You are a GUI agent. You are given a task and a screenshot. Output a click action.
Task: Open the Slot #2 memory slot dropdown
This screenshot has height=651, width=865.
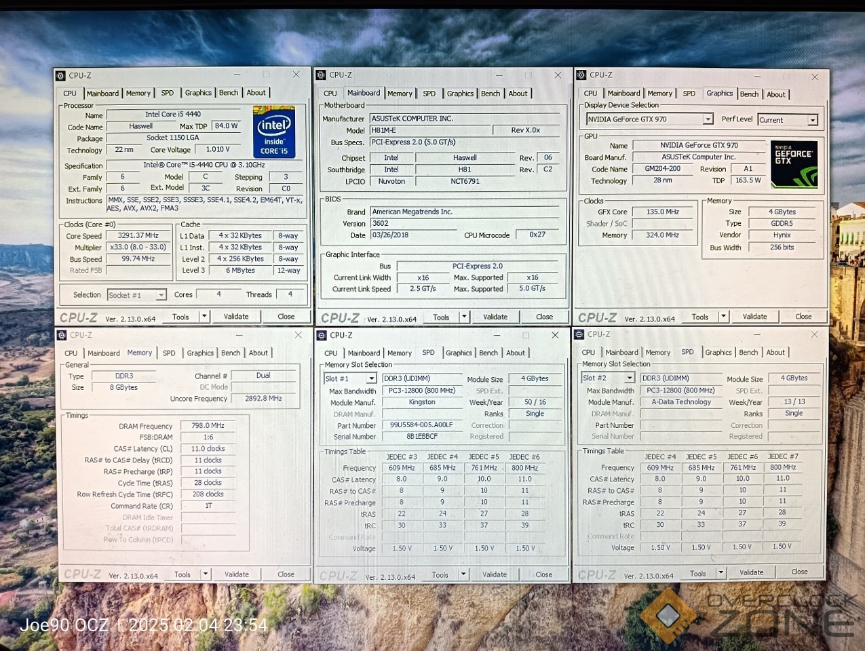tap(630, 378)
